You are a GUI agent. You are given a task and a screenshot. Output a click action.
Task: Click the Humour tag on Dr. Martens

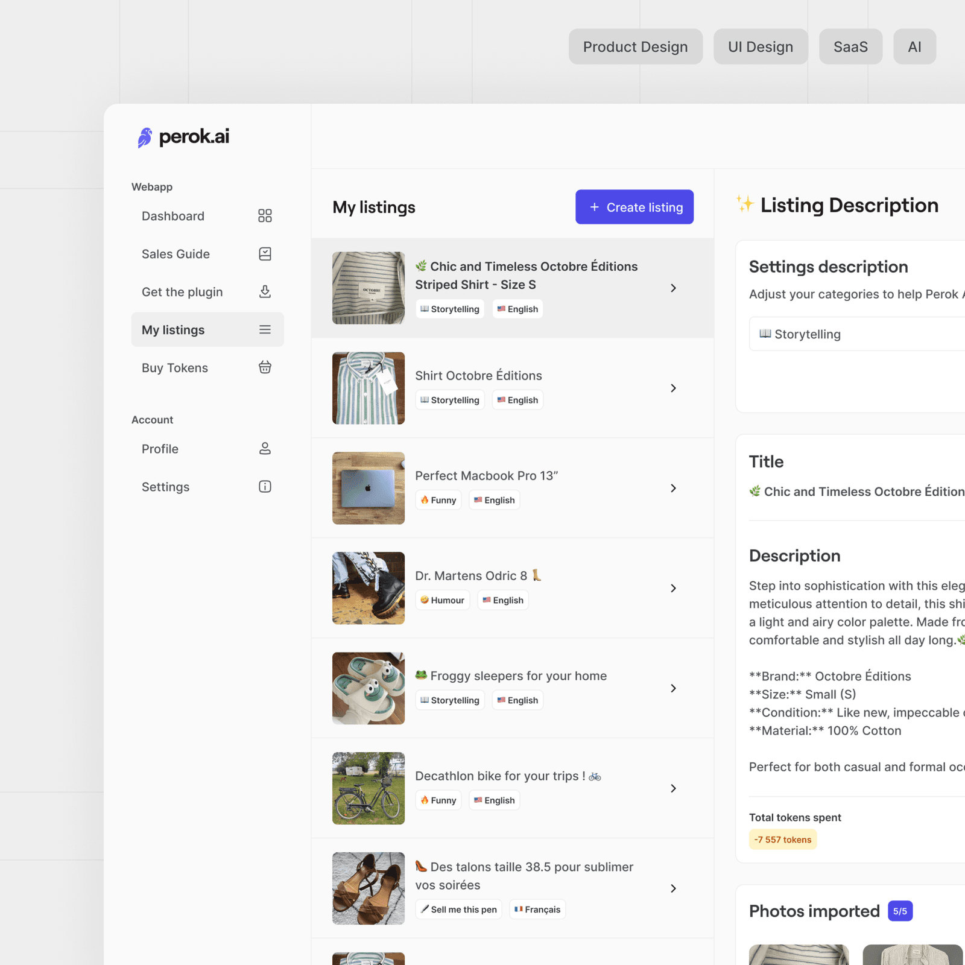point(443,600)
